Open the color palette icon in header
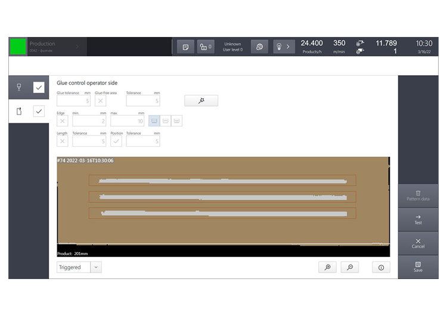 [259, 47]
